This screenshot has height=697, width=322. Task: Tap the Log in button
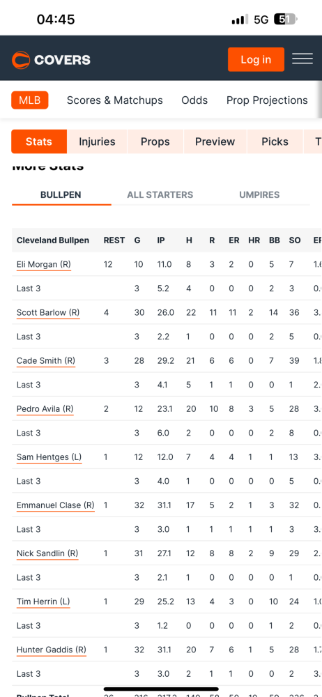[x=256, y=59]
